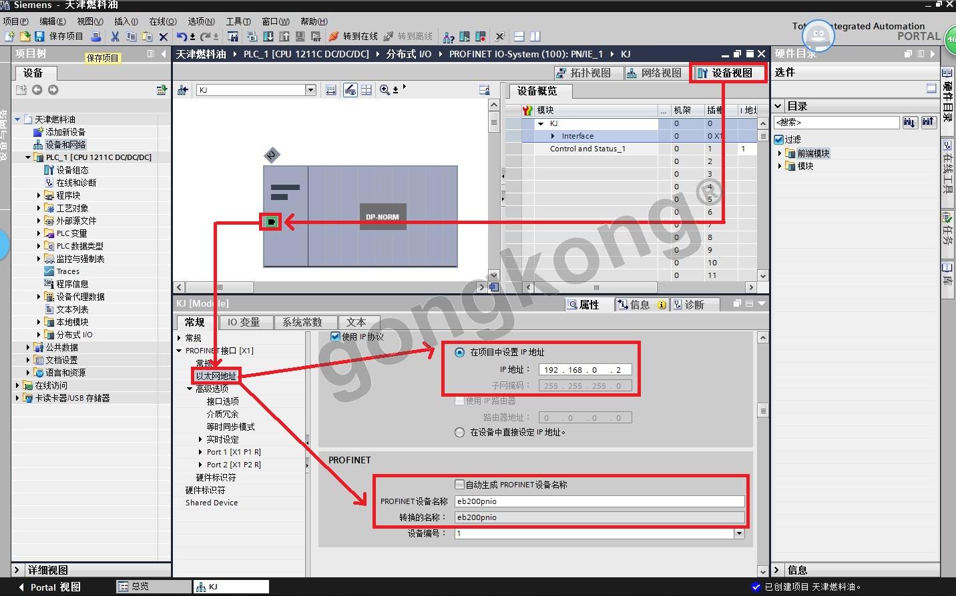Click the green PROFINET port on the device
The image size is (956, 596).
(x=271, y=221)
